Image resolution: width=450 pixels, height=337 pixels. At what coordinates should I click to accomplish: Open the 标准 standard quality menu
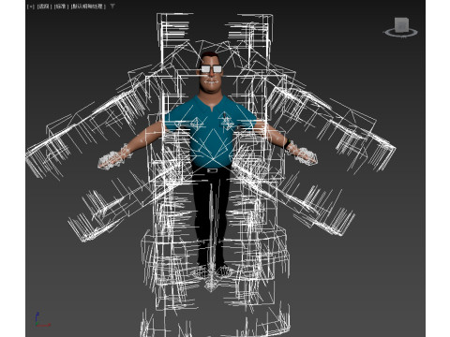61,7
